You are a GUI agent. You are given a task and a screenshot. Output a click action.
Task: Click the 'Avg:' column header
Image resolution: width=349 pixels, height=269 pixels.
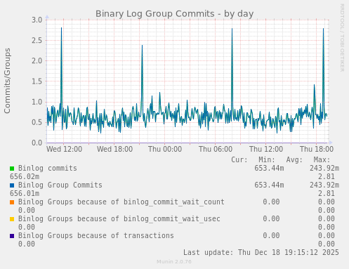point(294,160)
